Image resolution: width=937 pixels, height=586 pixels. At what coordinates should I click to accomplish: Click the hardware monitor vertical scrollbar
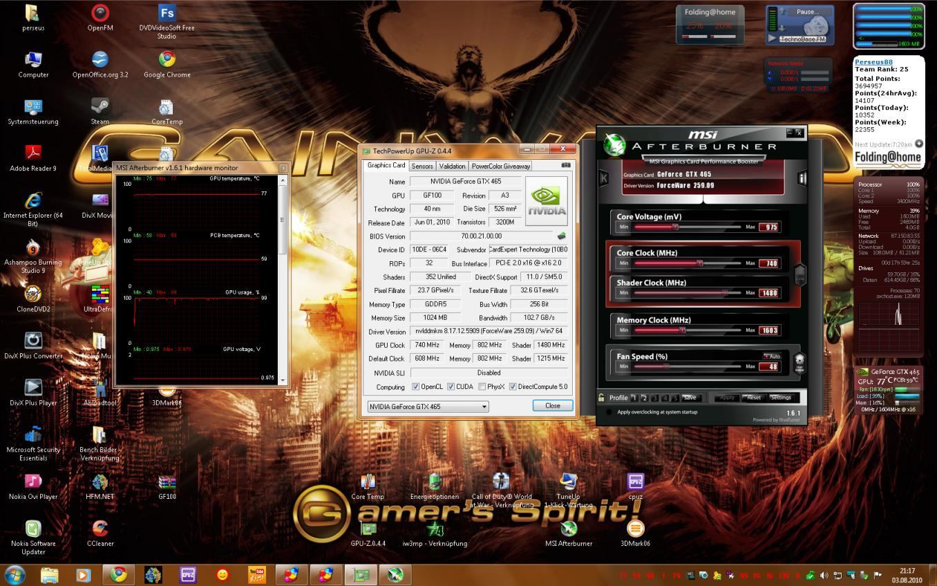tap(282, 279)
